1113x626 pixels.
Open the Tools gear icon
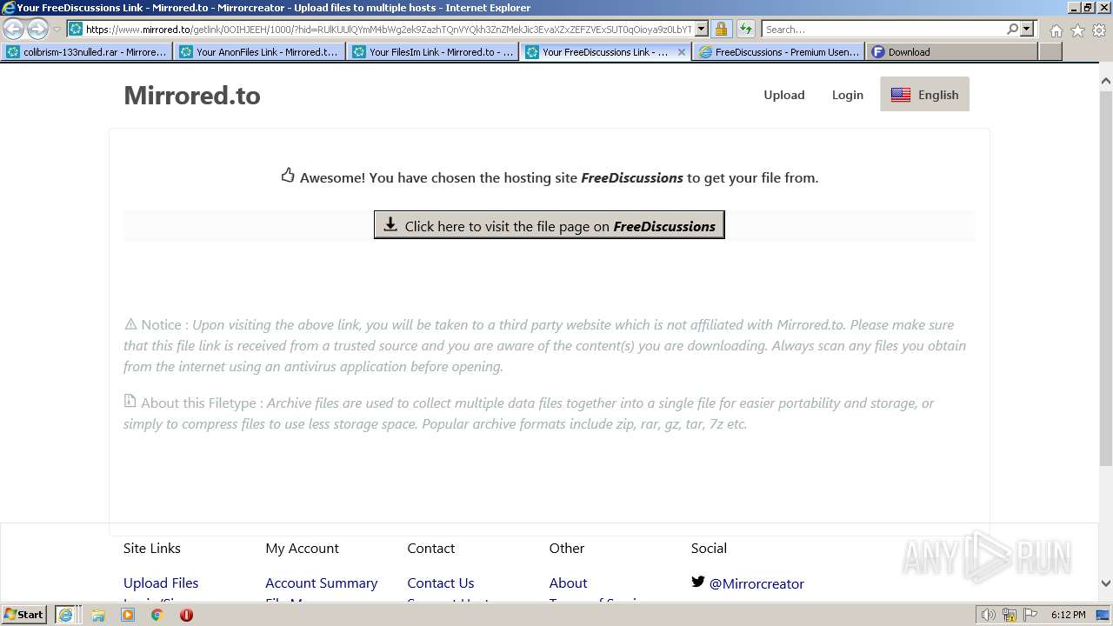[x=1099, y=30]
